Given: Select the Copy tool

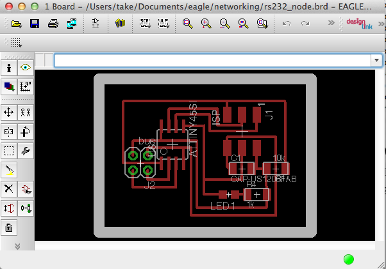Looking at the screenshot, I should [26, 112].
